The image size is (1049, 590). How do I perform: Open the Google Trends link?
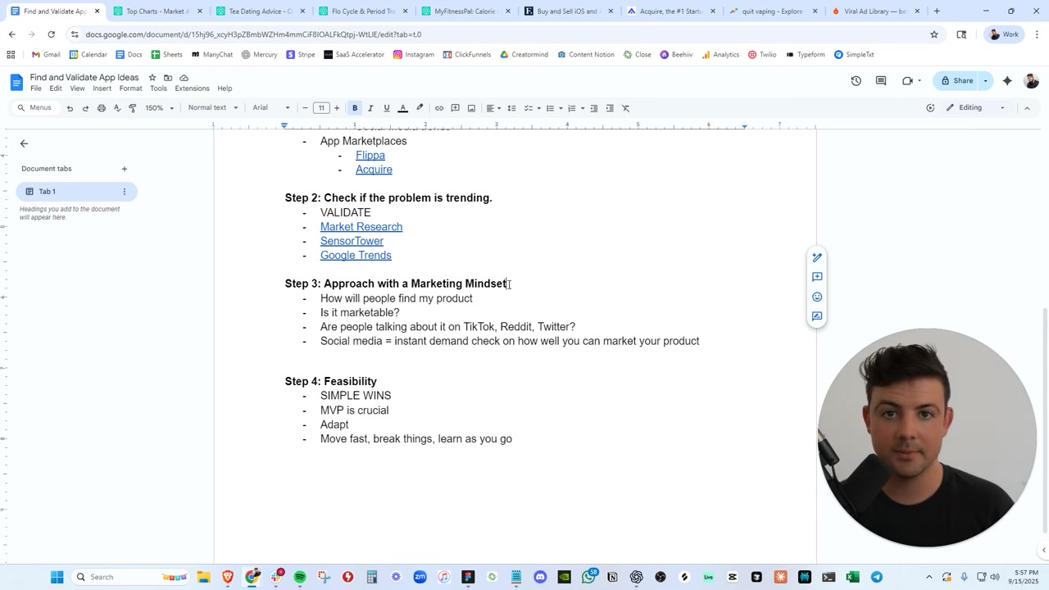click(356, 256)
